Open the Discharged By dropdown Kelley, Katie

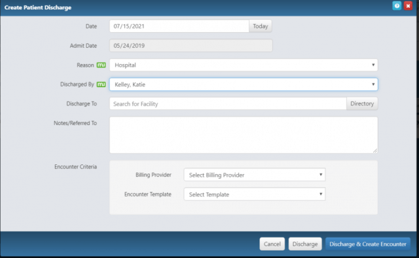244,84
